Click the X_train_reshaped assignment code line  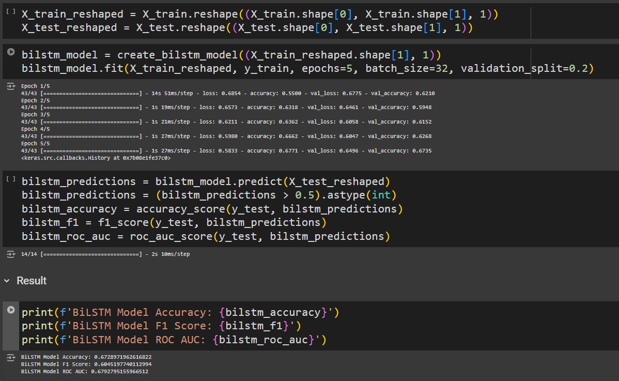[260, 14]
